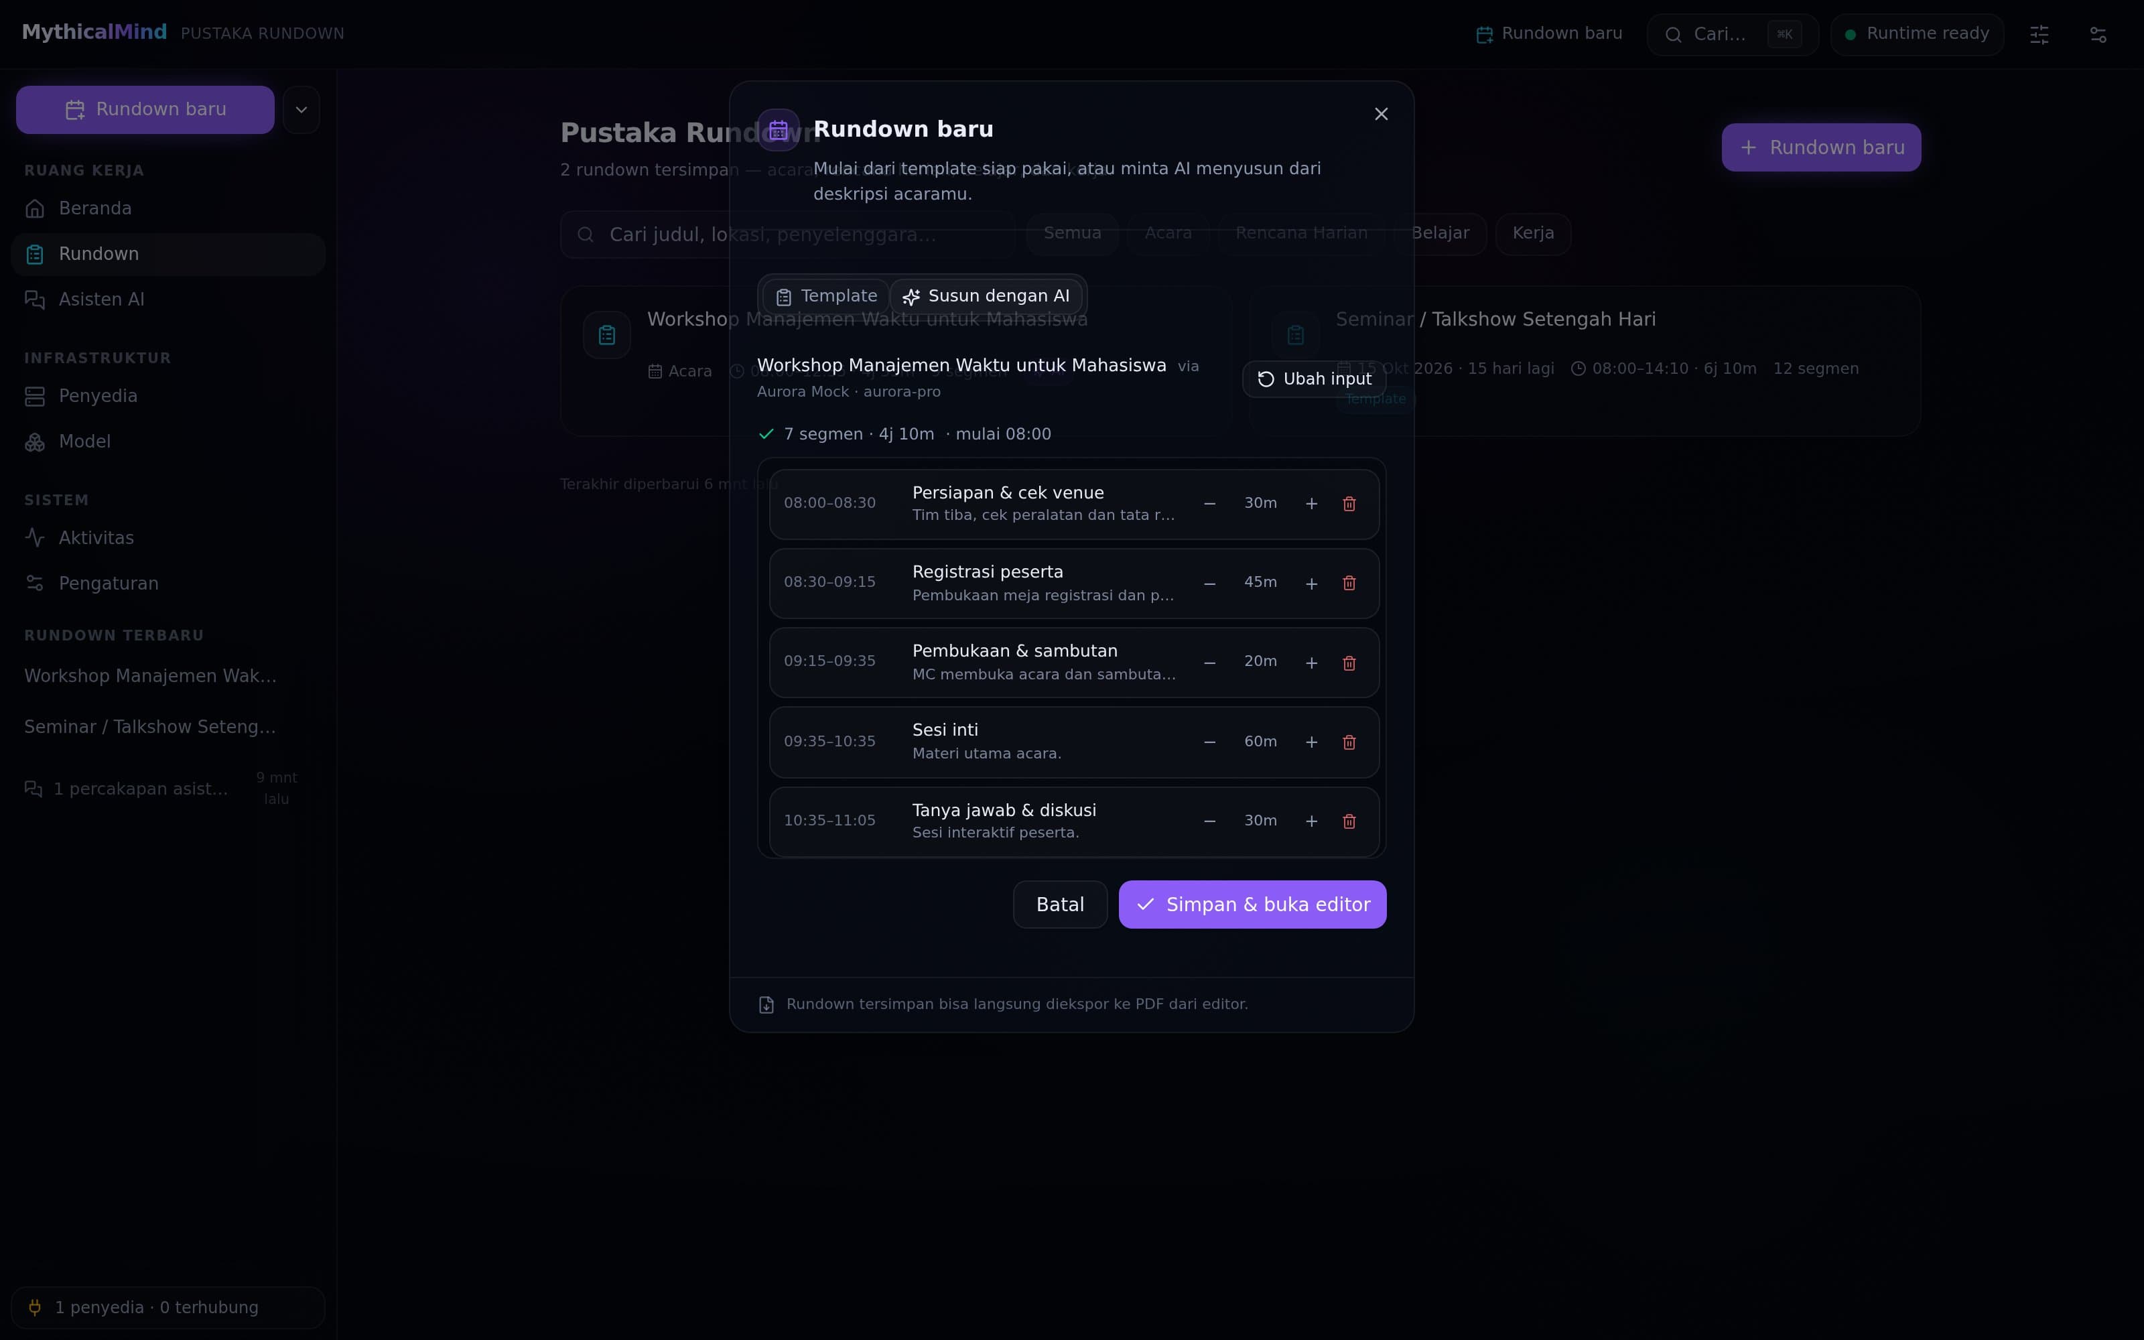
Task: Increase duration of Sesi inti
Action: pos(1311,742)
